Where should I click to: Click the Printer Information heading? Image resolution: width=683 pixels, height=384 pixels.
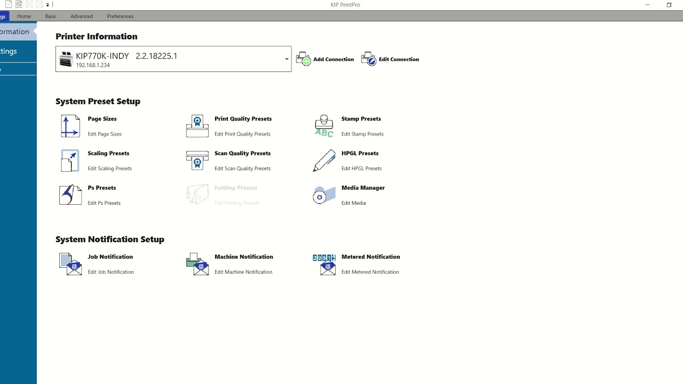97,36
